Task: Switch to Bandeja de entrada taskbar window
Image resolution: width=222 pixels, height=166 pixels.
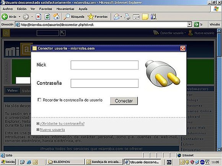Action: point(104,162)
